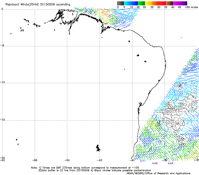Click the '-40' longitude axis label
Image resolution: width=199 pixels, height=175 pixels.
tap(132, 160)
